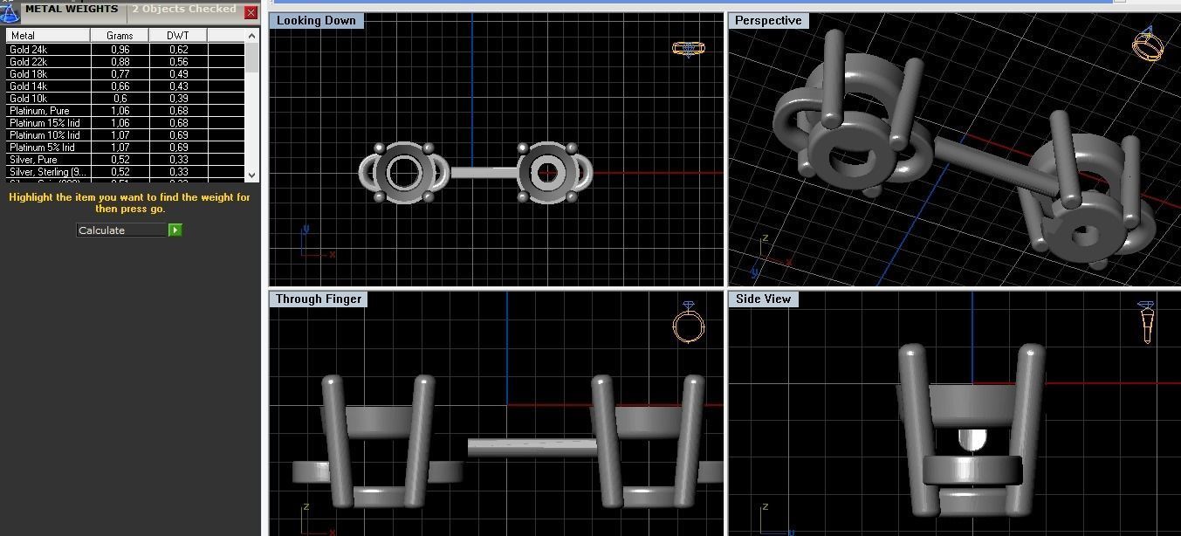Screen dimensions: 1181x536
Task: Click the ring icon in Through Finger viewport
Action: point(689,324)
